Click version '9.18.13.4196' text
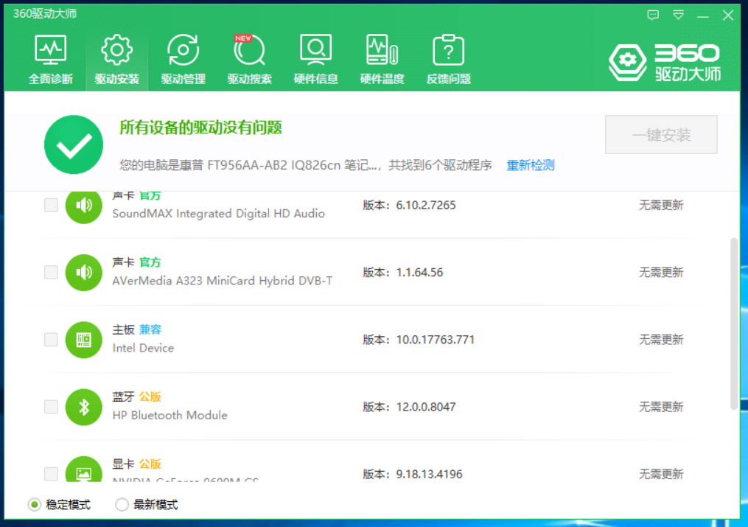Image resolution: width=748 pixels, height=527 pixels. click(430, 474)
